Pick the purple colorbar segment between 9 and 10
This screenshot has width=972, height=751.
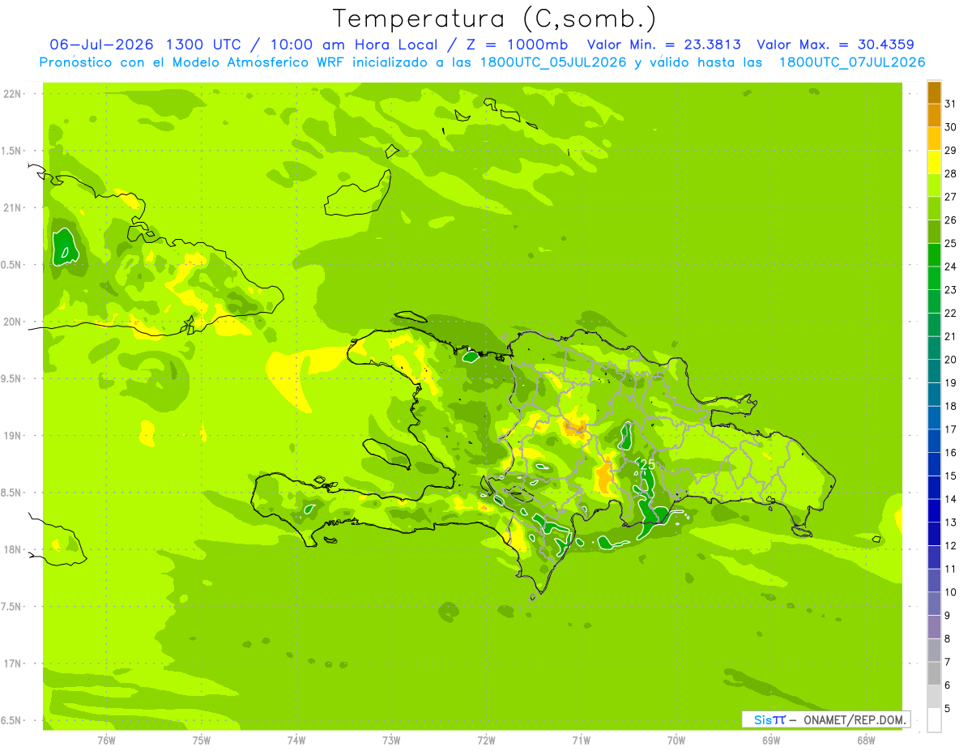pos(934,604)
